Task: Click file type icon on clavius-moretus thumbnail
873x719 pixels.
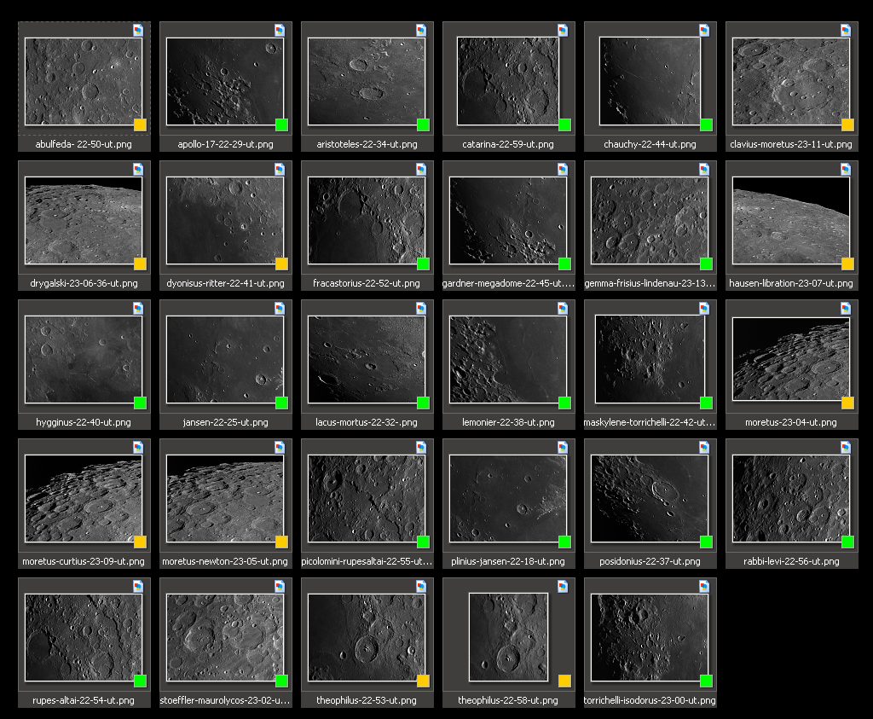Action: point(846,30)
